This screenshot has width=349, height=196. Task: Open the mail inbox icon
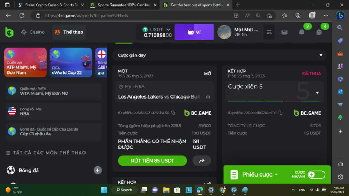click(x=284, y=32)
